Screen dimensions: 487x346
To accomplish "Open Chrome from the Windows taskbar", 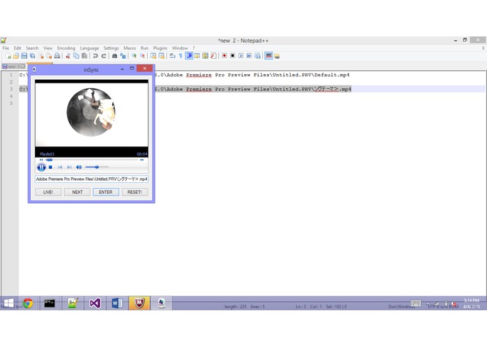I will (27, 303).
